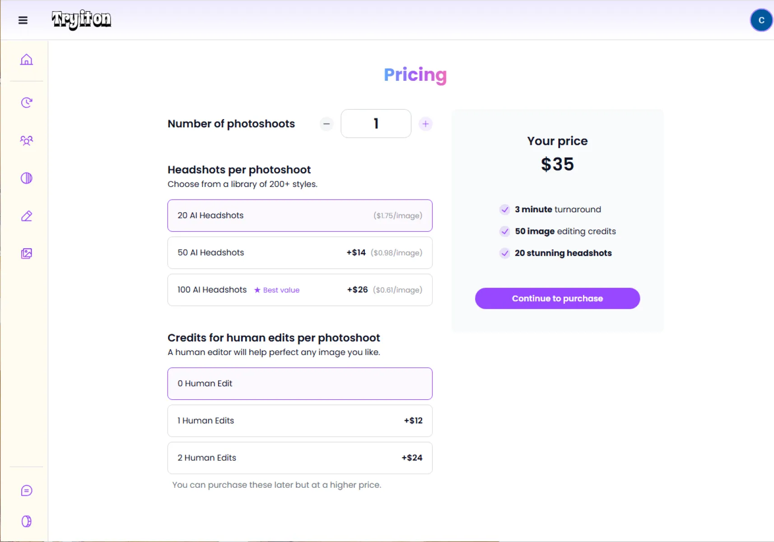Click the photoshoot quantity input field

(376, 124)
